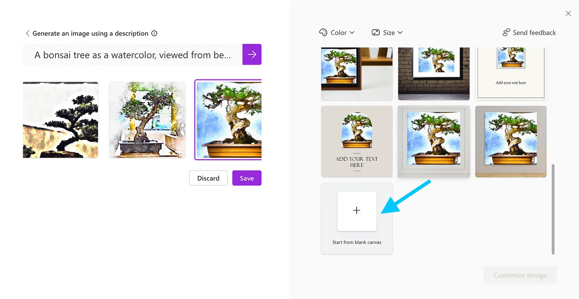Viewport: 579px width, 299px height.
Task: Click Send feedback link
Action: point(529,33)
